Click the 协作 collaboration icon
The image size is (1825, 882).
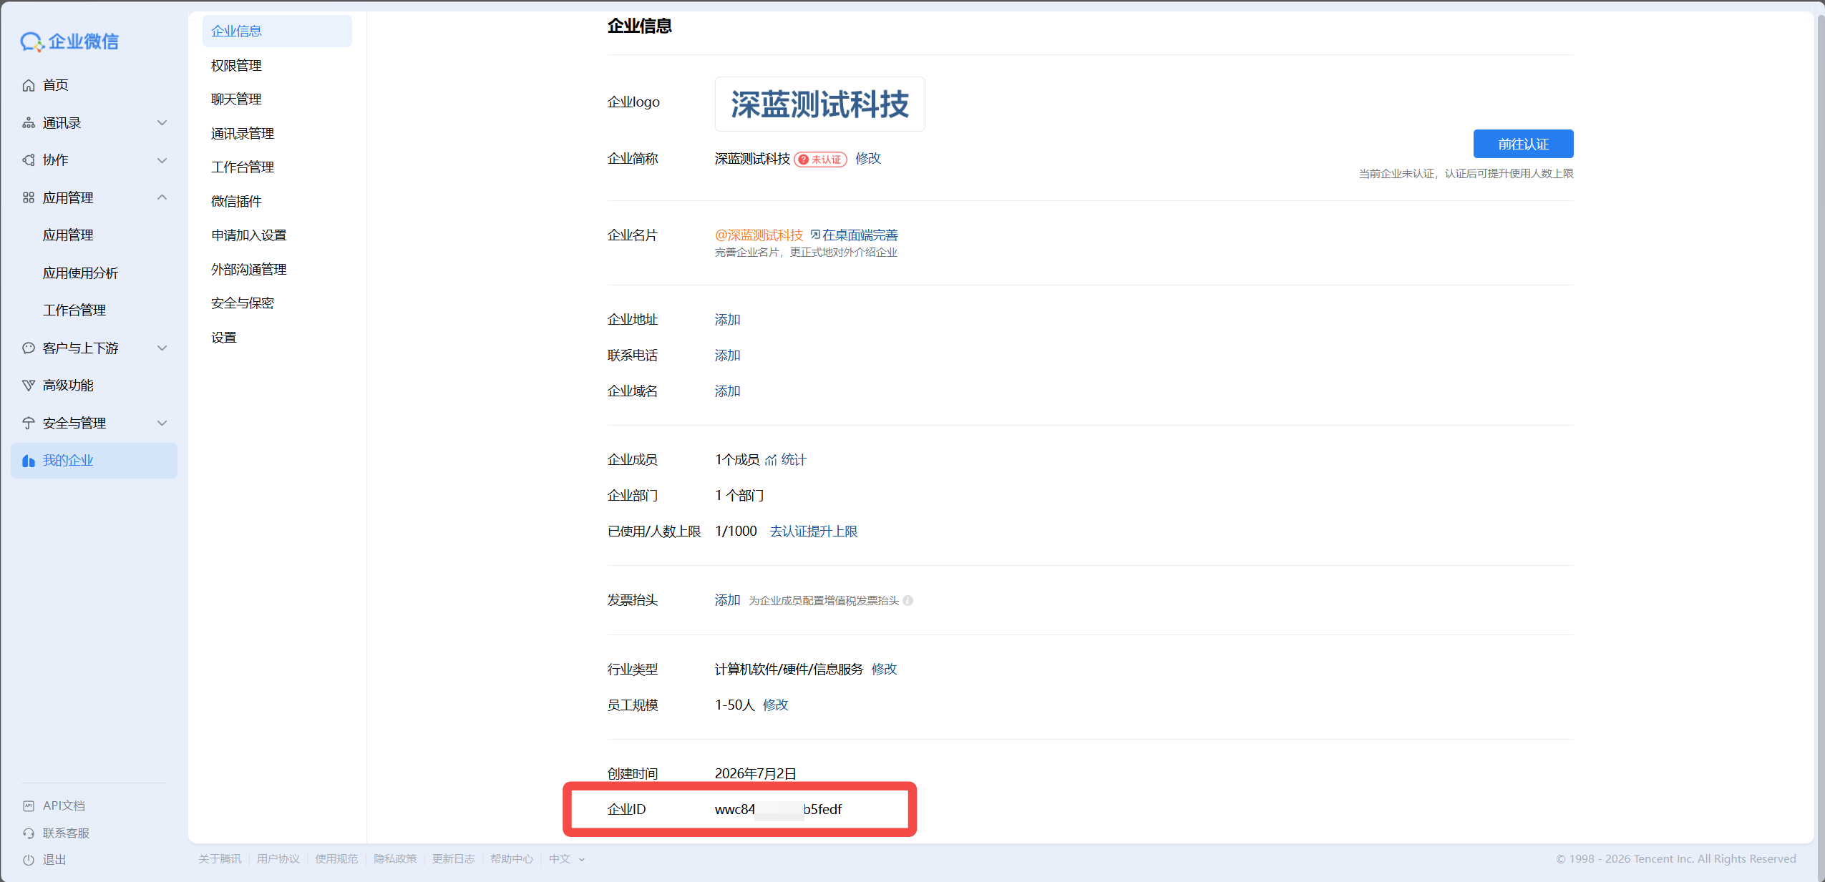[x=29, y=160]
